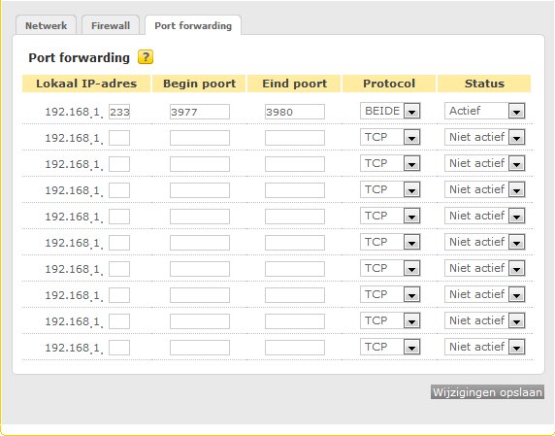
Task: Open the Actief status dropdown
Action: pos(484,111)
